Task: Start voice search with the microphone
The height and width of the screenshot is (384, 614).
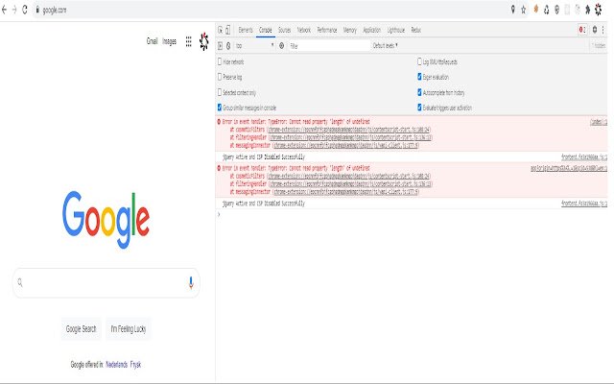Action: coord(191,282)
